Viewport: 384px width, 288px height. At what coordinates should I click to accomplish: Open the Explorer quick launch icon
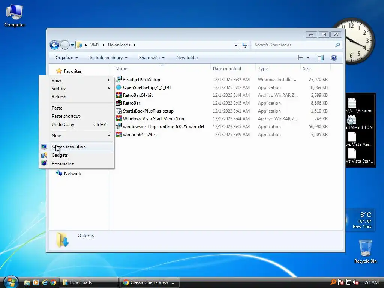click(x=27, y=282)
